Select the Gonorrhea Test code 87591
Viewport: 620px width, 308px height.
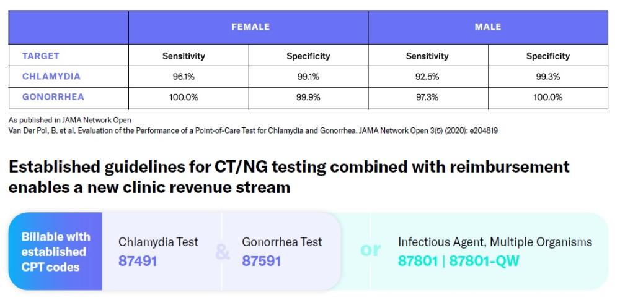261,261
